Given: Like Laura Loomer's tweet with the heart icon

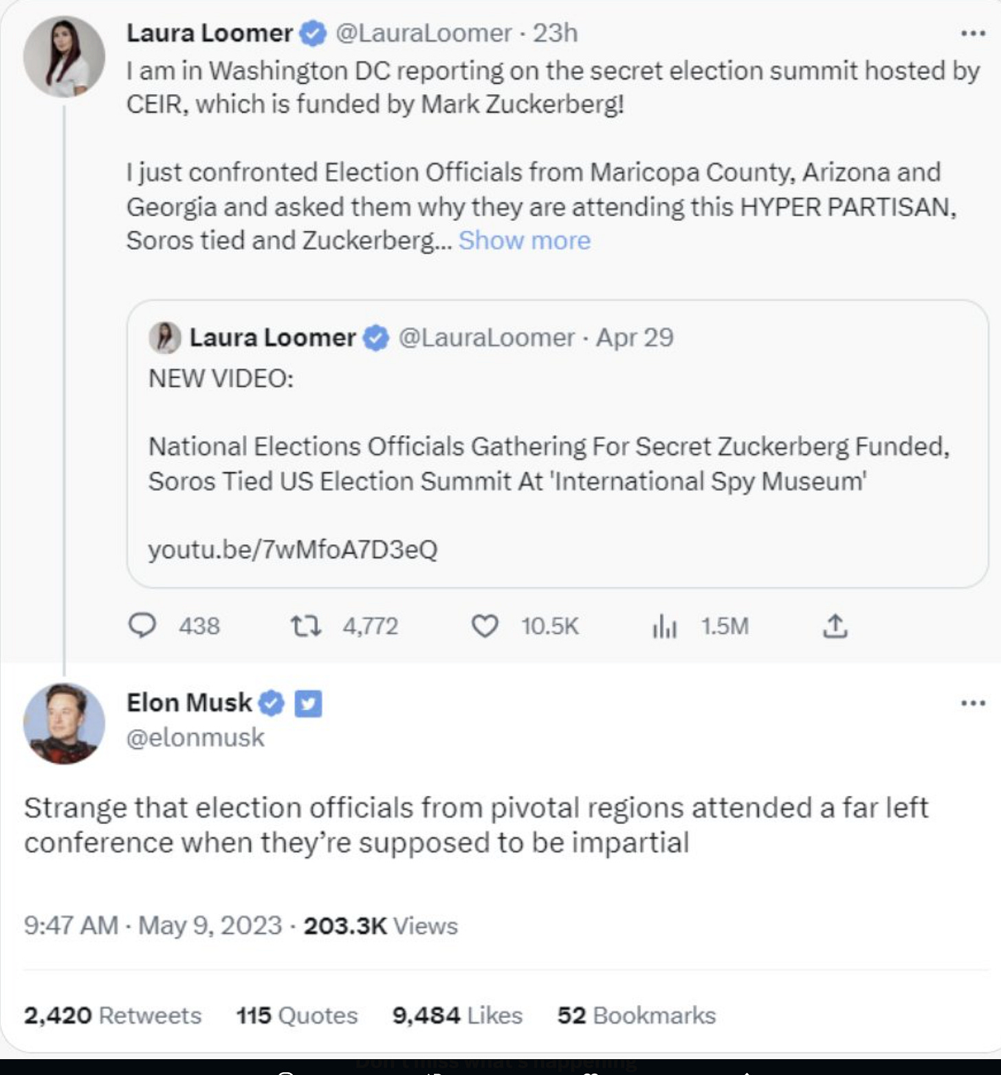Looking at the screenshot, I should pos(485,625).
